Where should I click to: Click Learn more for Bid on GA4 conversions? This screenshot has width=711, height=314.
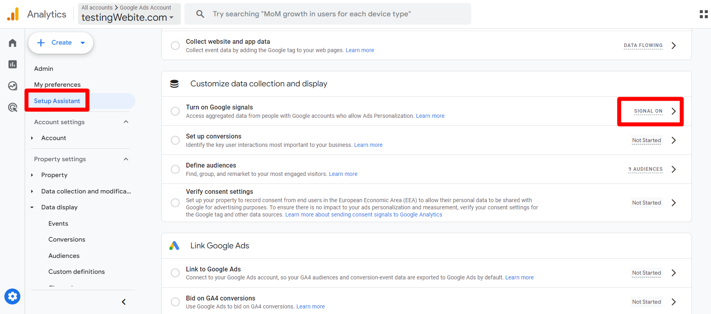tap(310, 306)
